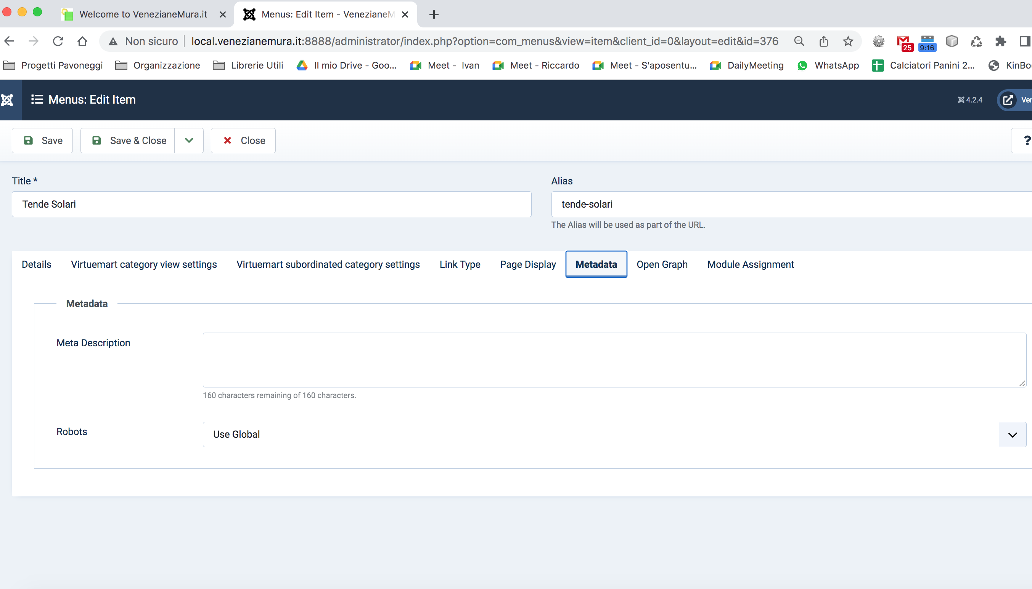The height and width of the screenshot is (589, 1032).
Task: Expand the Save & Close dropdown arrow
Action: click(x=189, y=140)
